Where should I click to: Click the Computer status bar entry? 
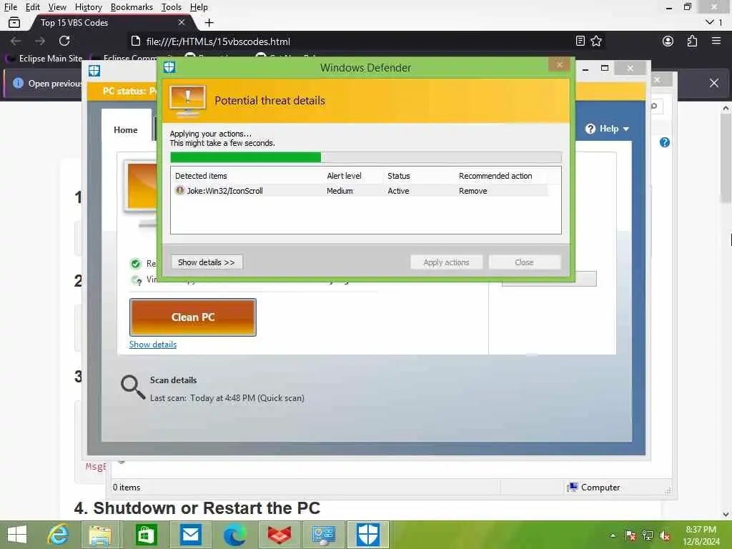[x=593, y=488]
